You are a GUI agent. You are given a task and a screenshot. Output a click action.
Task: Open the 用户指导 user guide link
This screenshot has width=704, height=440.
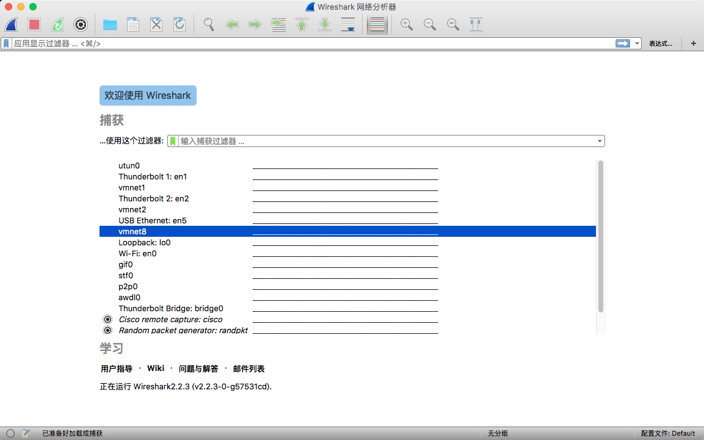[117, 369]
